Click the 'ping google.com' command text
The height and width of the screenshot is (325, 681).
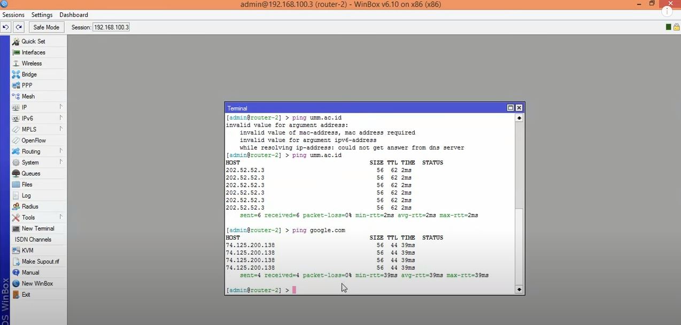(319, 231)
